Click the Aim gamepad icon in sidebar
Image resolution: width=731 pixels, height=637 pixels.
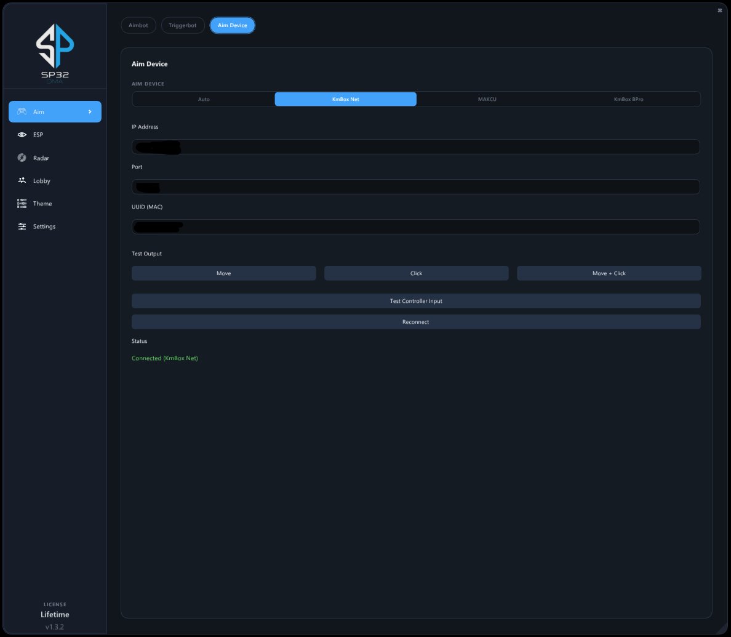click(x=22, y=111)
